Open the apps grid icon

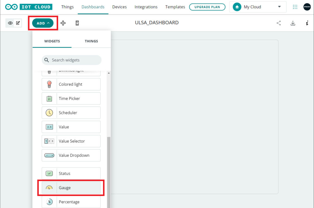coord(295,7)
